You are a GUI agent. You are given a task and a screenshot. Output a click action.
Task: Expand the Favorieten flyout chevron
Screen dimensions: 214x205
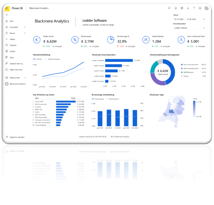[25, 27]
